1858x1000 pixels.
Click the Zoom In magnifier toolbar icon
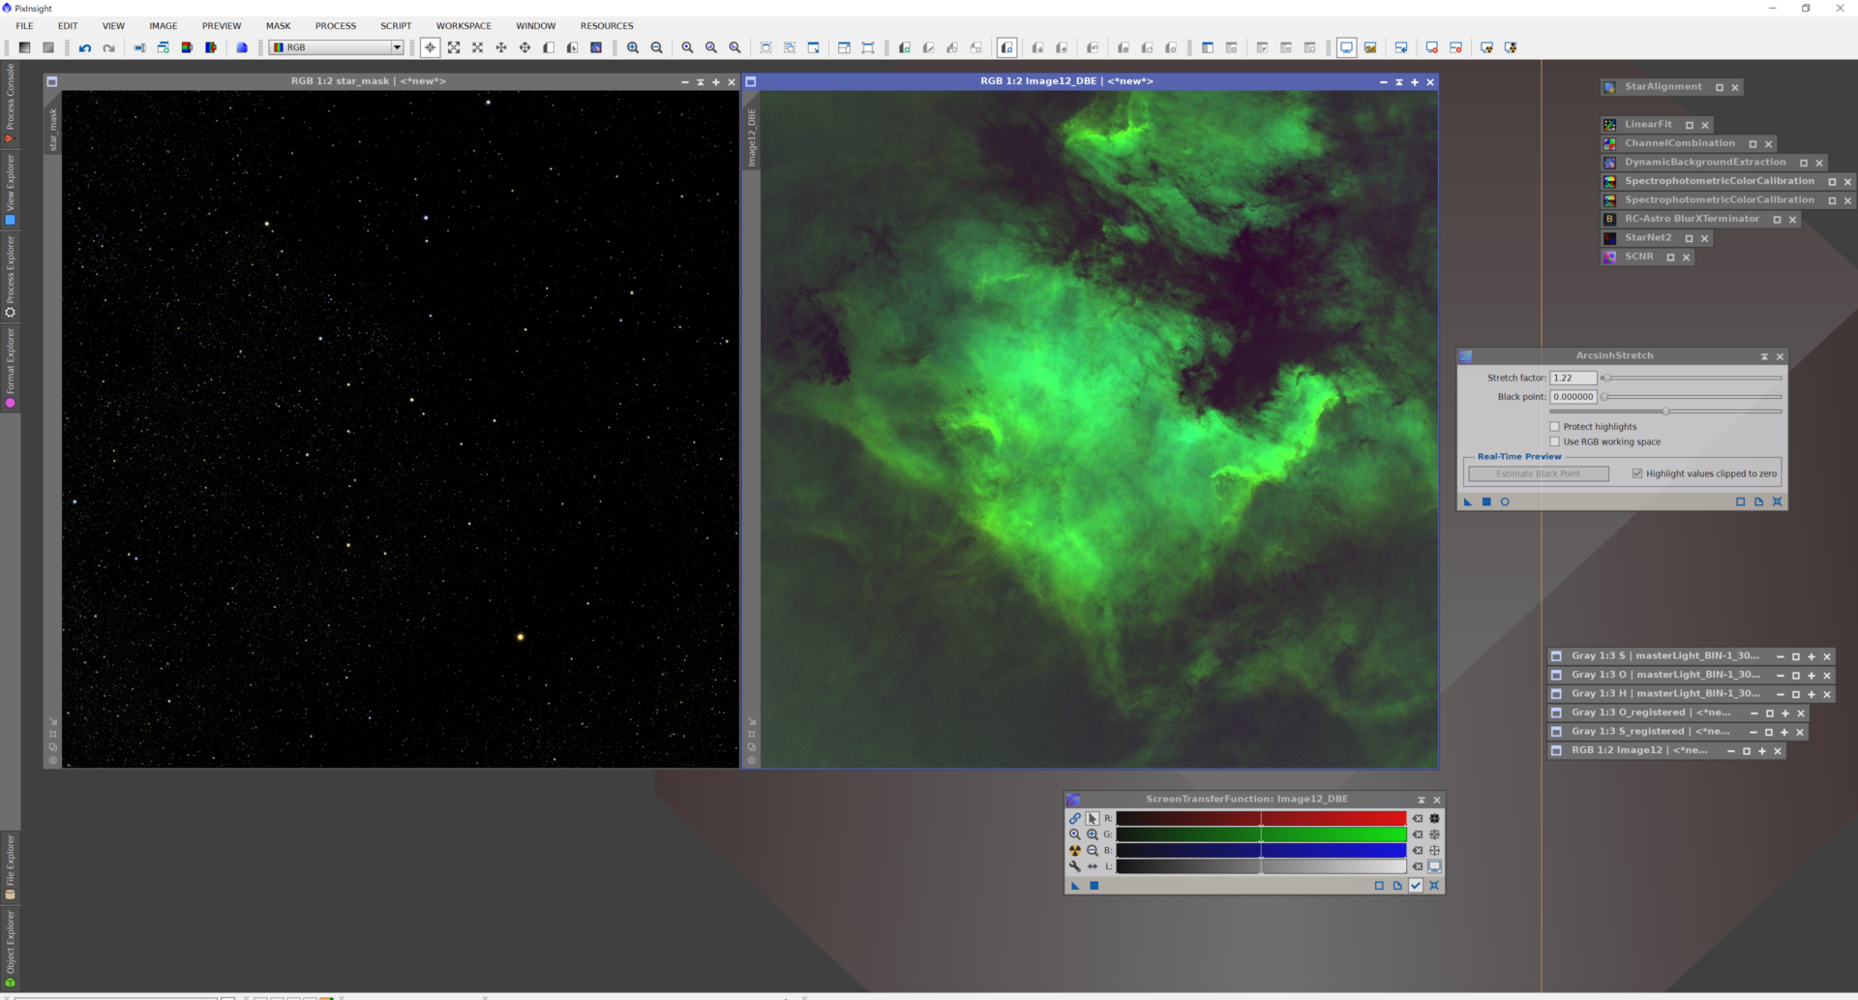(633, 47)
